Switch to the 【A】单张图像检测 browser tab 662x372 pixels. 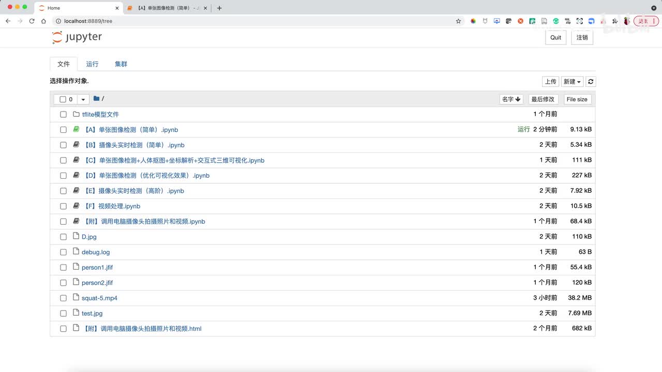pos(167,8)
